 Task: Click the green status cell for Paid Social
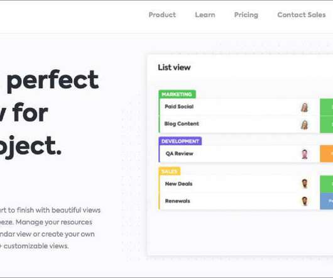(x=327, y=107)
